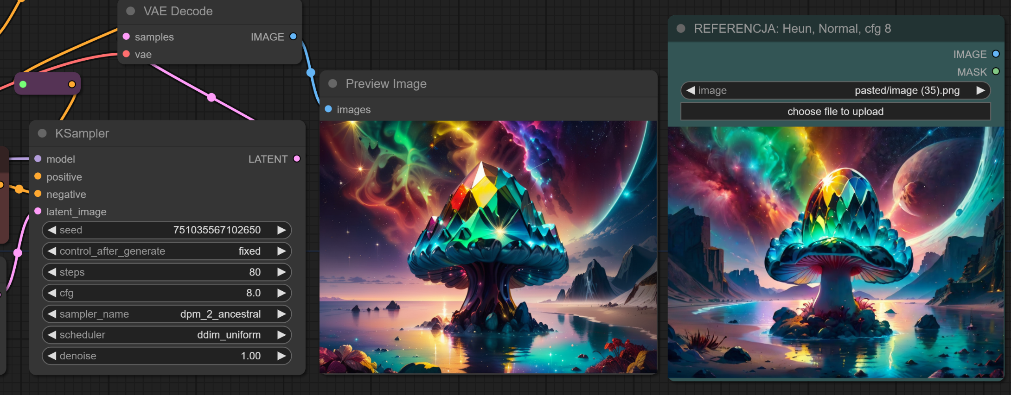
Task: Open the sampler_name dropdown showing dpm_2_ancestral
Action: (x=167, y=314)
